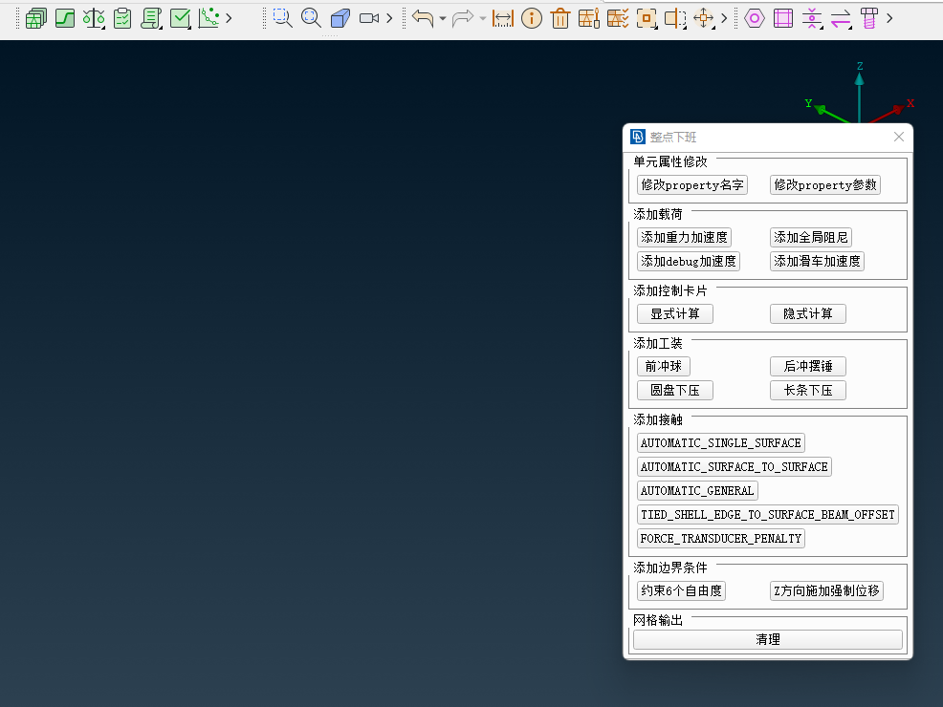Click the Z方向施加强制位移 button

pos(826,590)
